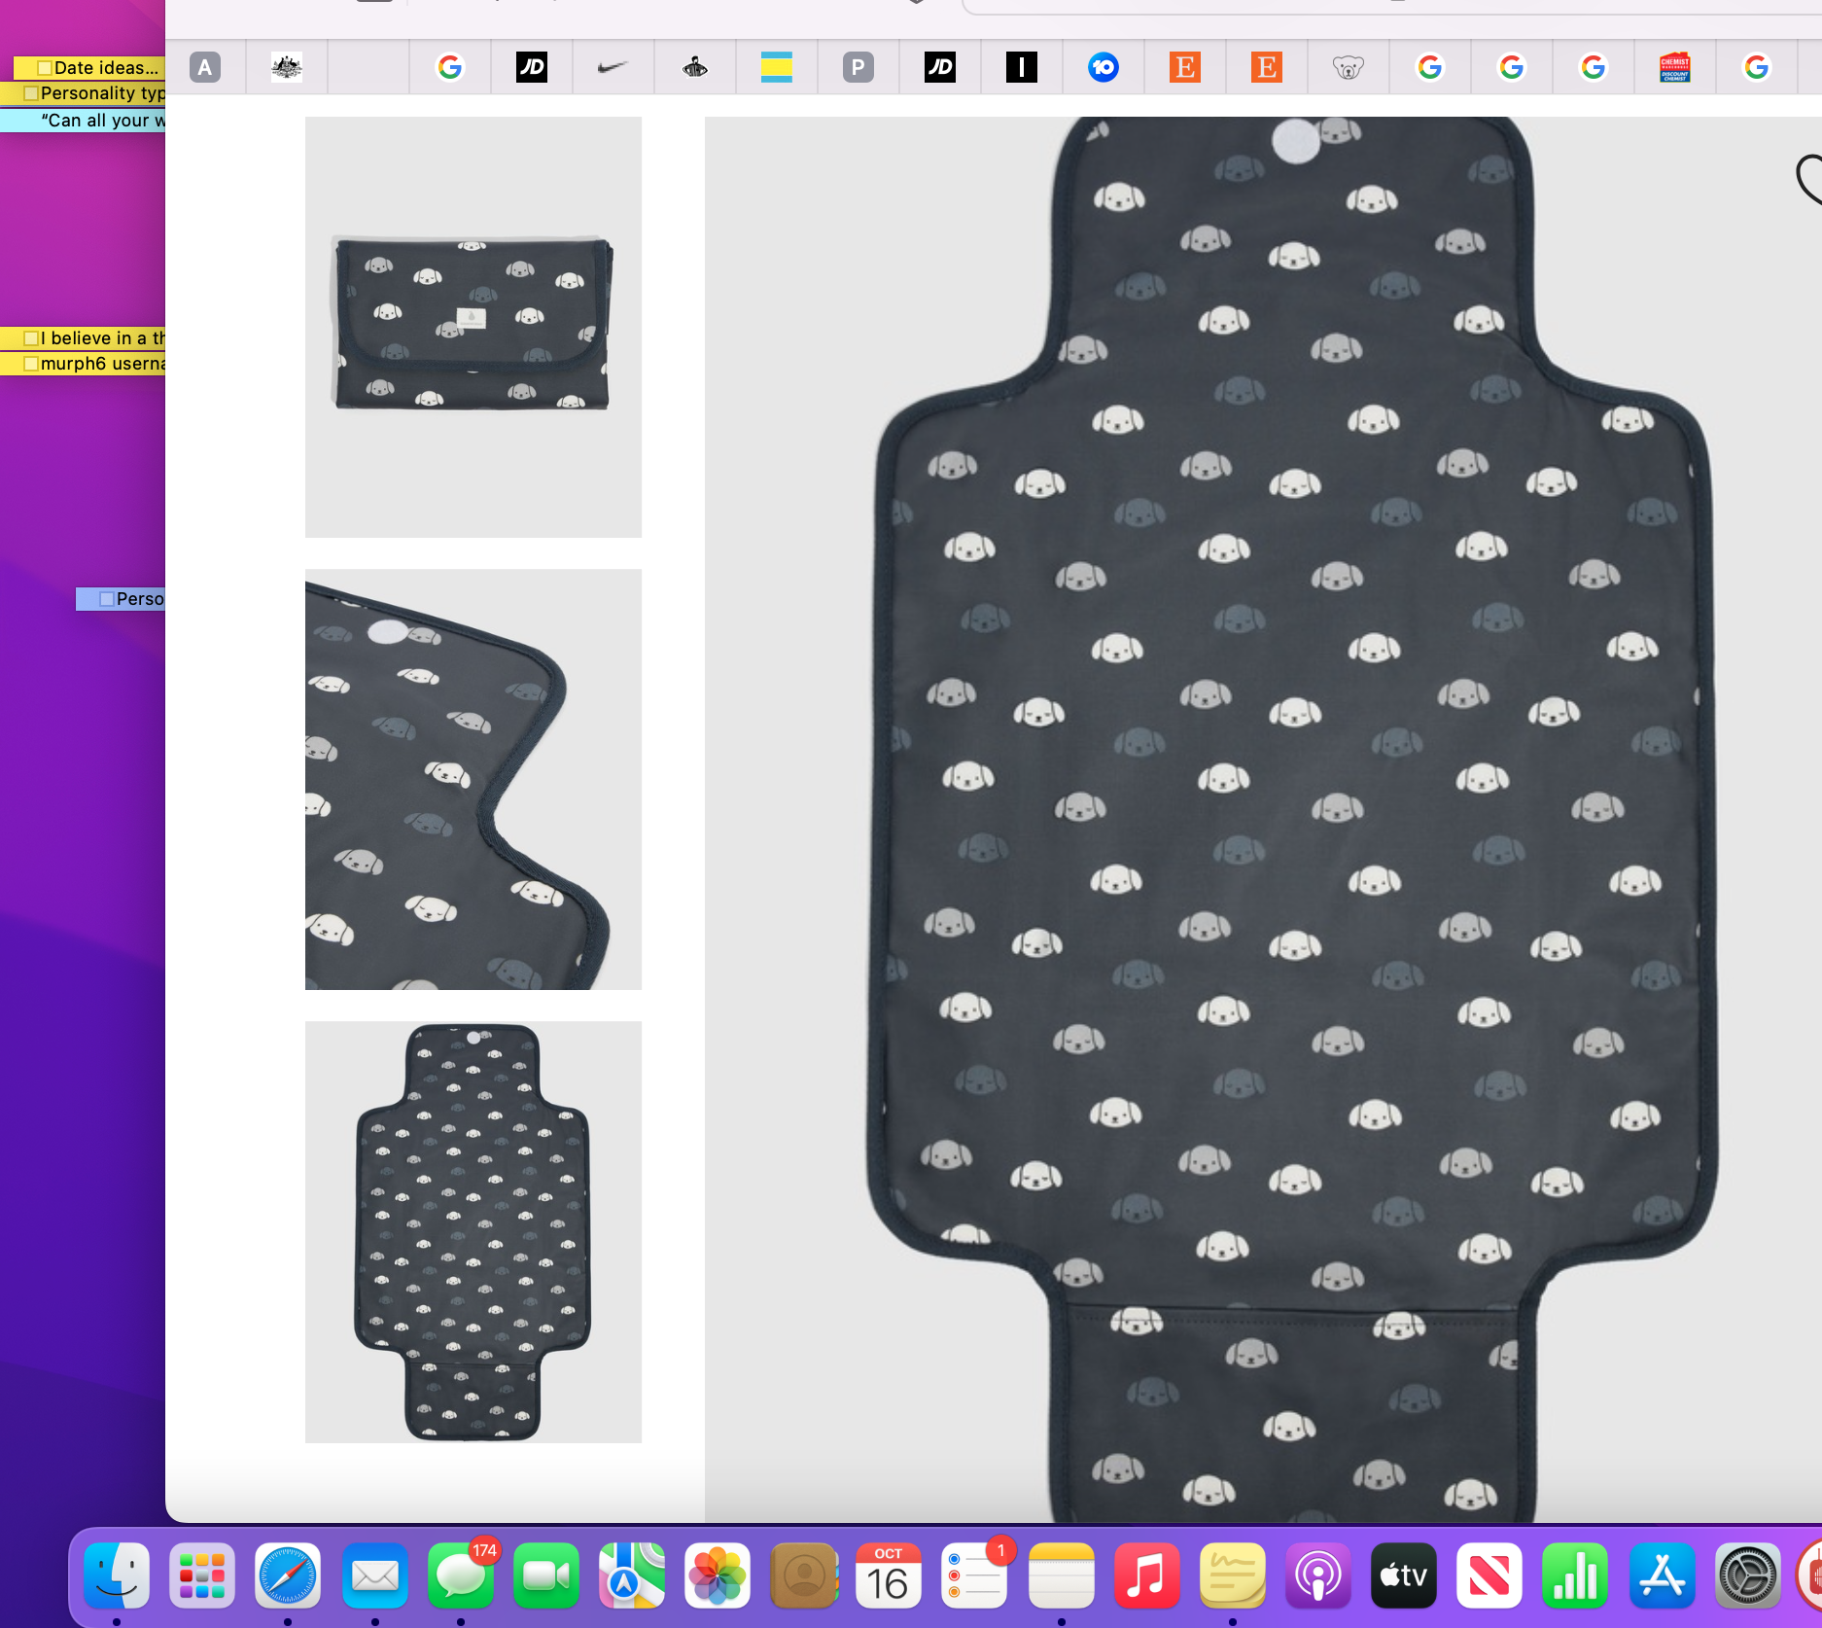
Task: Open Calendar showing Oct 16
Action: pos(889,1575)
